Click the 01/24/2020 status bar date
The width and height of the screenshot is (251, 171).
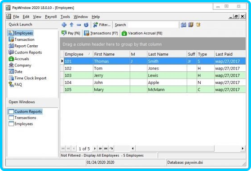pyautogui.click(x=101, y=162)
